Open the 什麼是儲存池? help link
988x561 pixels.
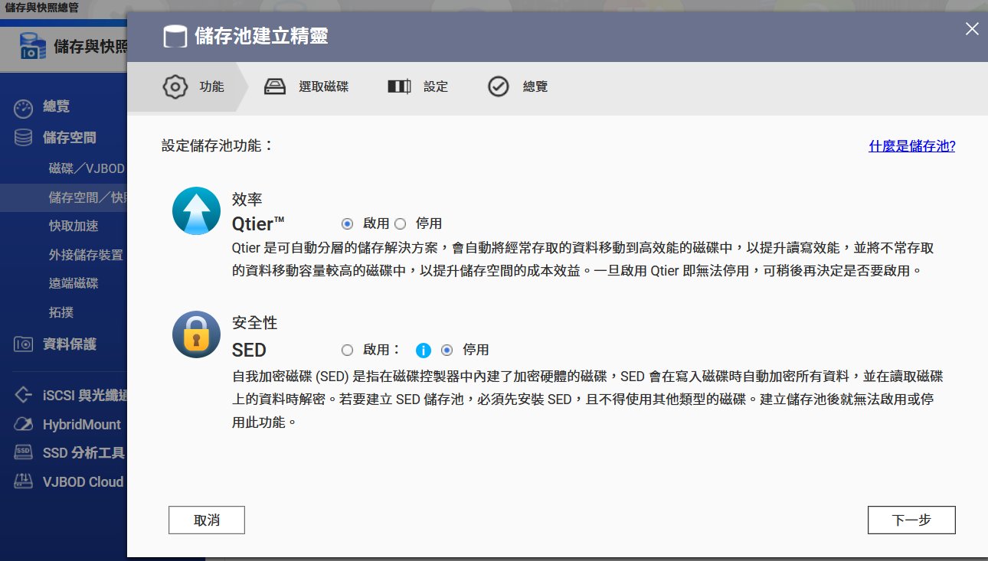coord(911,146)
